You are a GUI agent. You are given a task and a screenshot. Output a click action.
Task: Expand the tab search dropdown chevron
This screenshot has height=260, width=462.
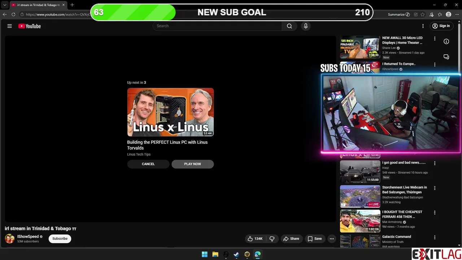click(x=5, y=5)
